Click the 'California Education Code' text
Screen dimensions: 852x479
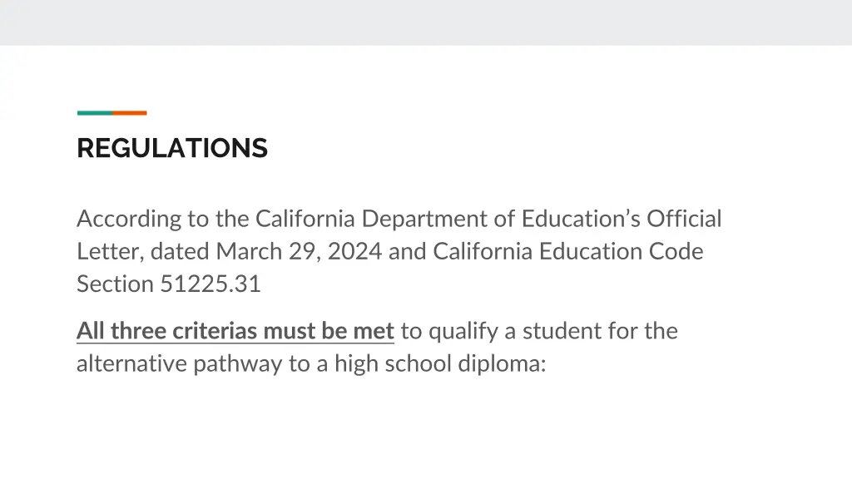(567, 251)
